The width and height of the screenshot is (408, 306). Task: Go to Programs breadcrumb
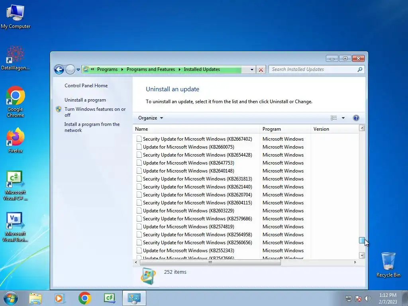click(x=107, y=69)
